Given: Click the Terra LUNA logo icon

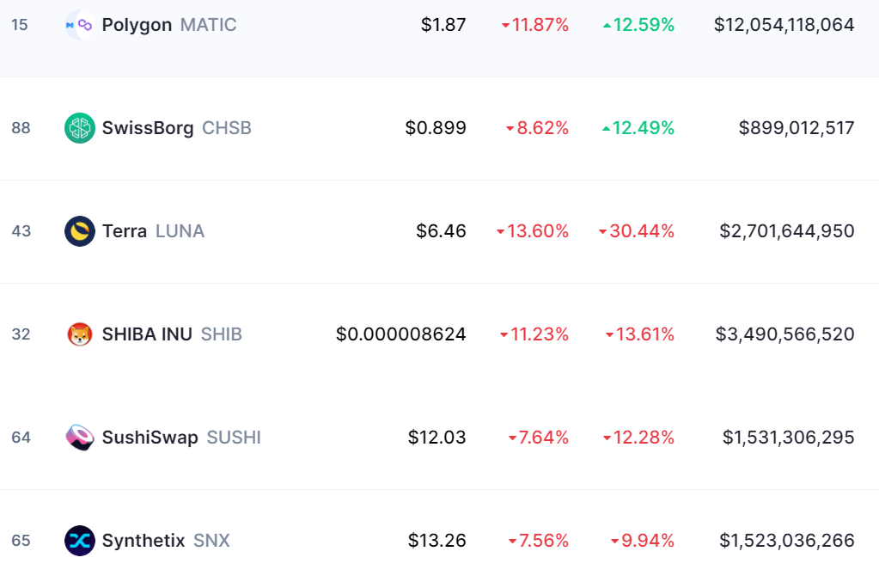Looking at the screenshot, I should [80, 231].
